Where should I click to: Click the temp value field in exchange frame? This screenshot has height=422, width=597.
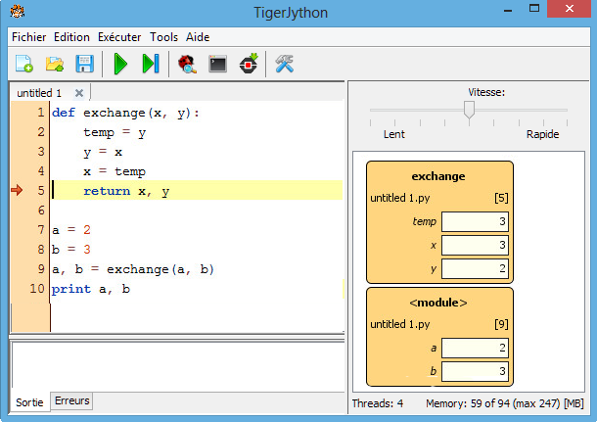click(x=475, y=221)
